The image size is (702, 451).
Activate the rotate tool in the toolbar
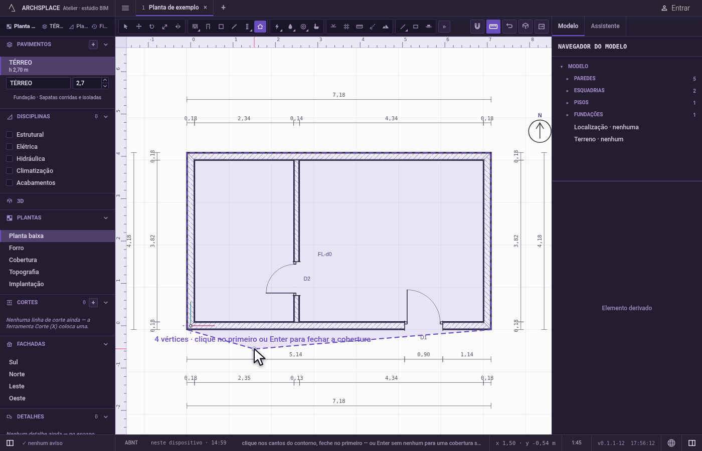[152, 27]
